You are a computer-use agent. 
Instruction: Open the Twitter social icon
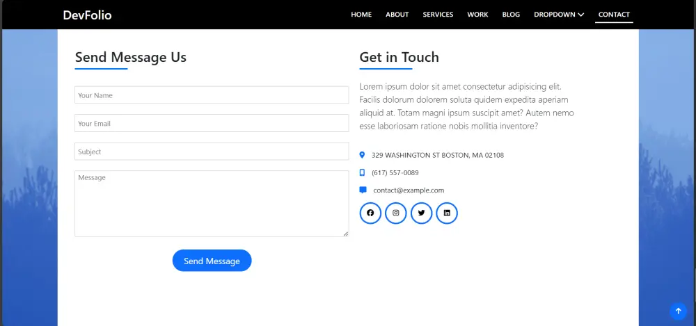421,213
